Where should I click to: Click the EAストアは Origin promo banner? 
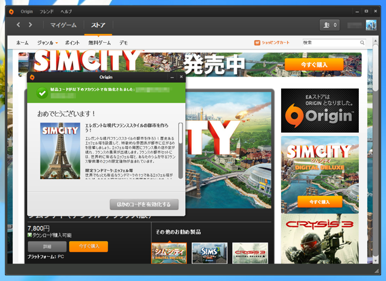point(320,111)
